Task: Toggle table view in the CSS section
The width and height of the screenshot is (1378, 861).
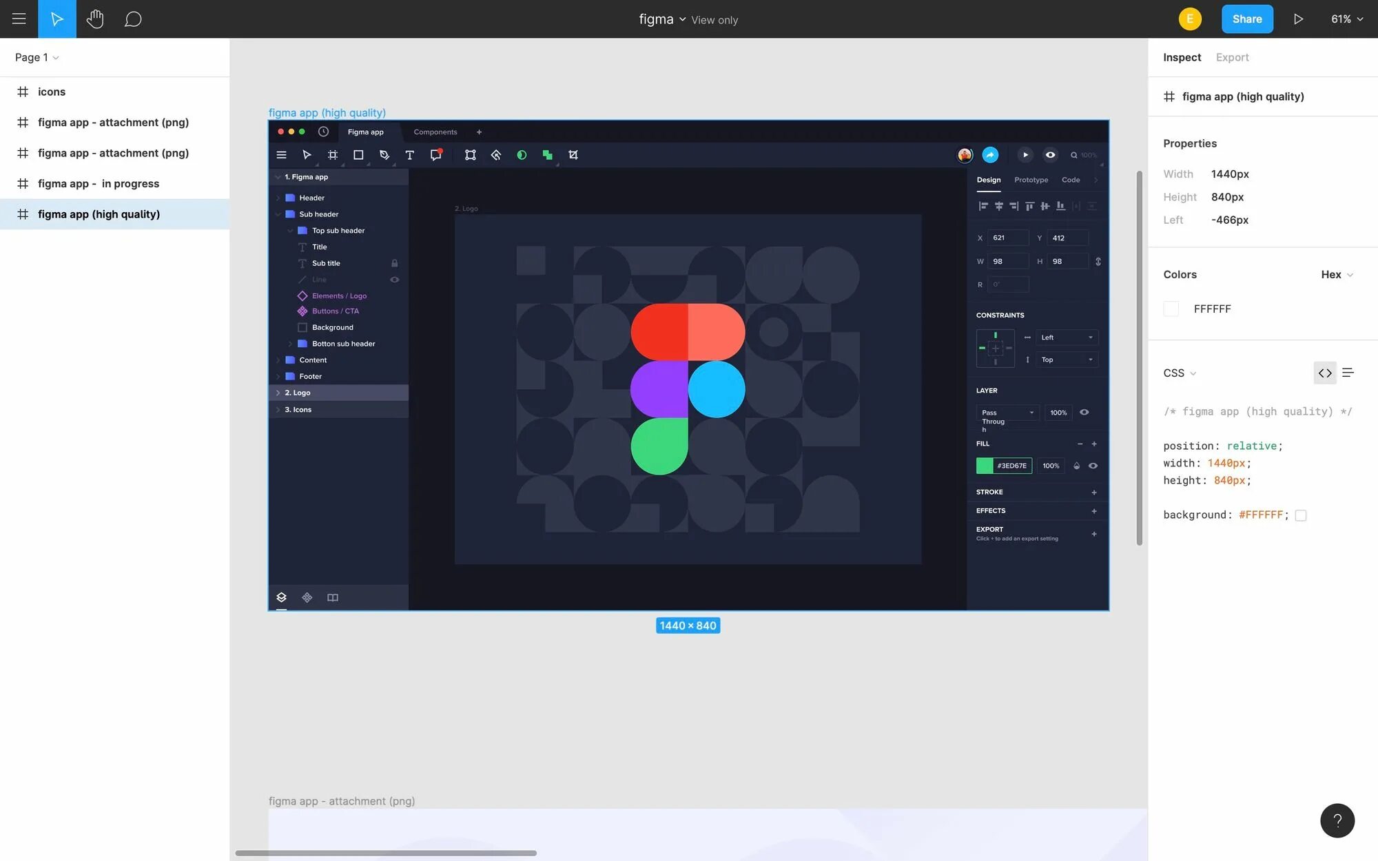Action: (1348, 373)
